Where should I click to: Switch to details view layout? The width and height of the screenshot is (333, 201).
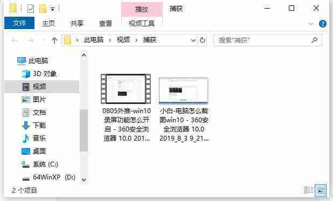click(309, 190)
